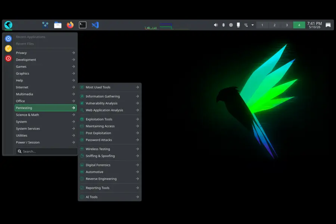Open the Internet menu category

(46, 87)
